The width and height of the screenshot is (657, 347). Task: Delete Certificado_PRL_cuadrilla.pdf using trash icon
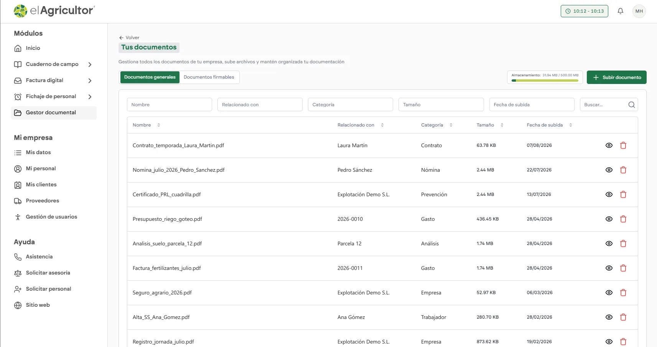(x=623, y=194)
